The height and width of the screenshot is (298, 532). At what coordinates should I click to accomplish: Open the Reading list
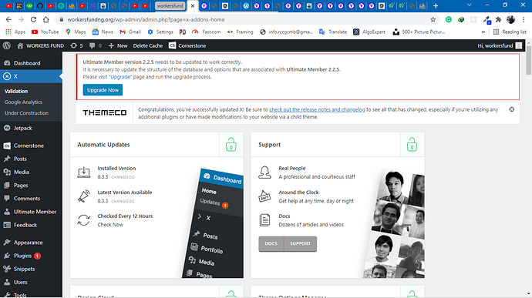(510, 32)
